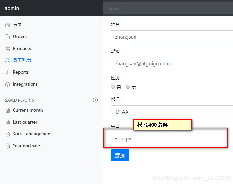Click the Last quarter document icon
Image resolution: width=233 pixels, height=184 pixels.
coord(8,122)
